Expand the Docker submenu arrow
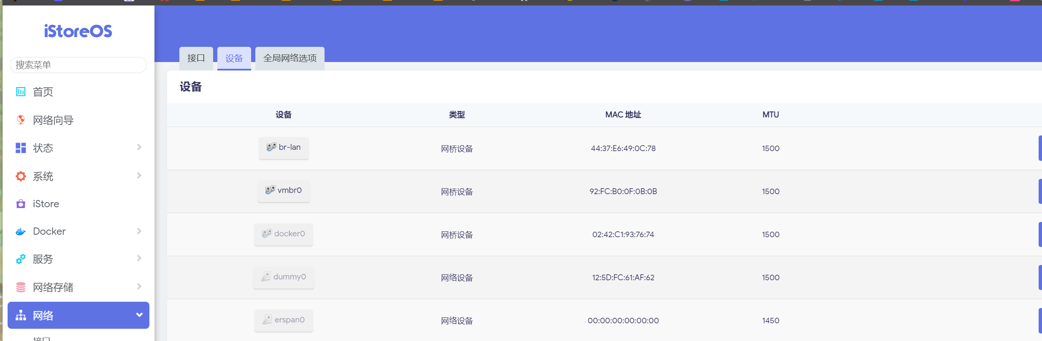 coord(139,231)
